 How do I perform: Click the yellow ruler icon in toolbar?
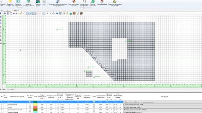point(21,13)
